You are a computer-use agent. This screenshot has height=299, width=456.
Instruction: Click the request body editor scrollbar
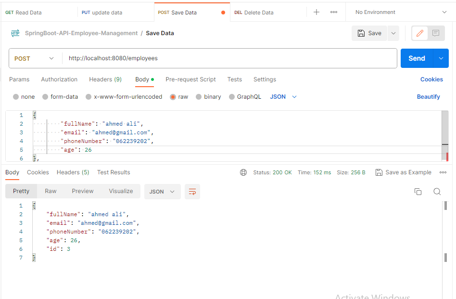445,136
